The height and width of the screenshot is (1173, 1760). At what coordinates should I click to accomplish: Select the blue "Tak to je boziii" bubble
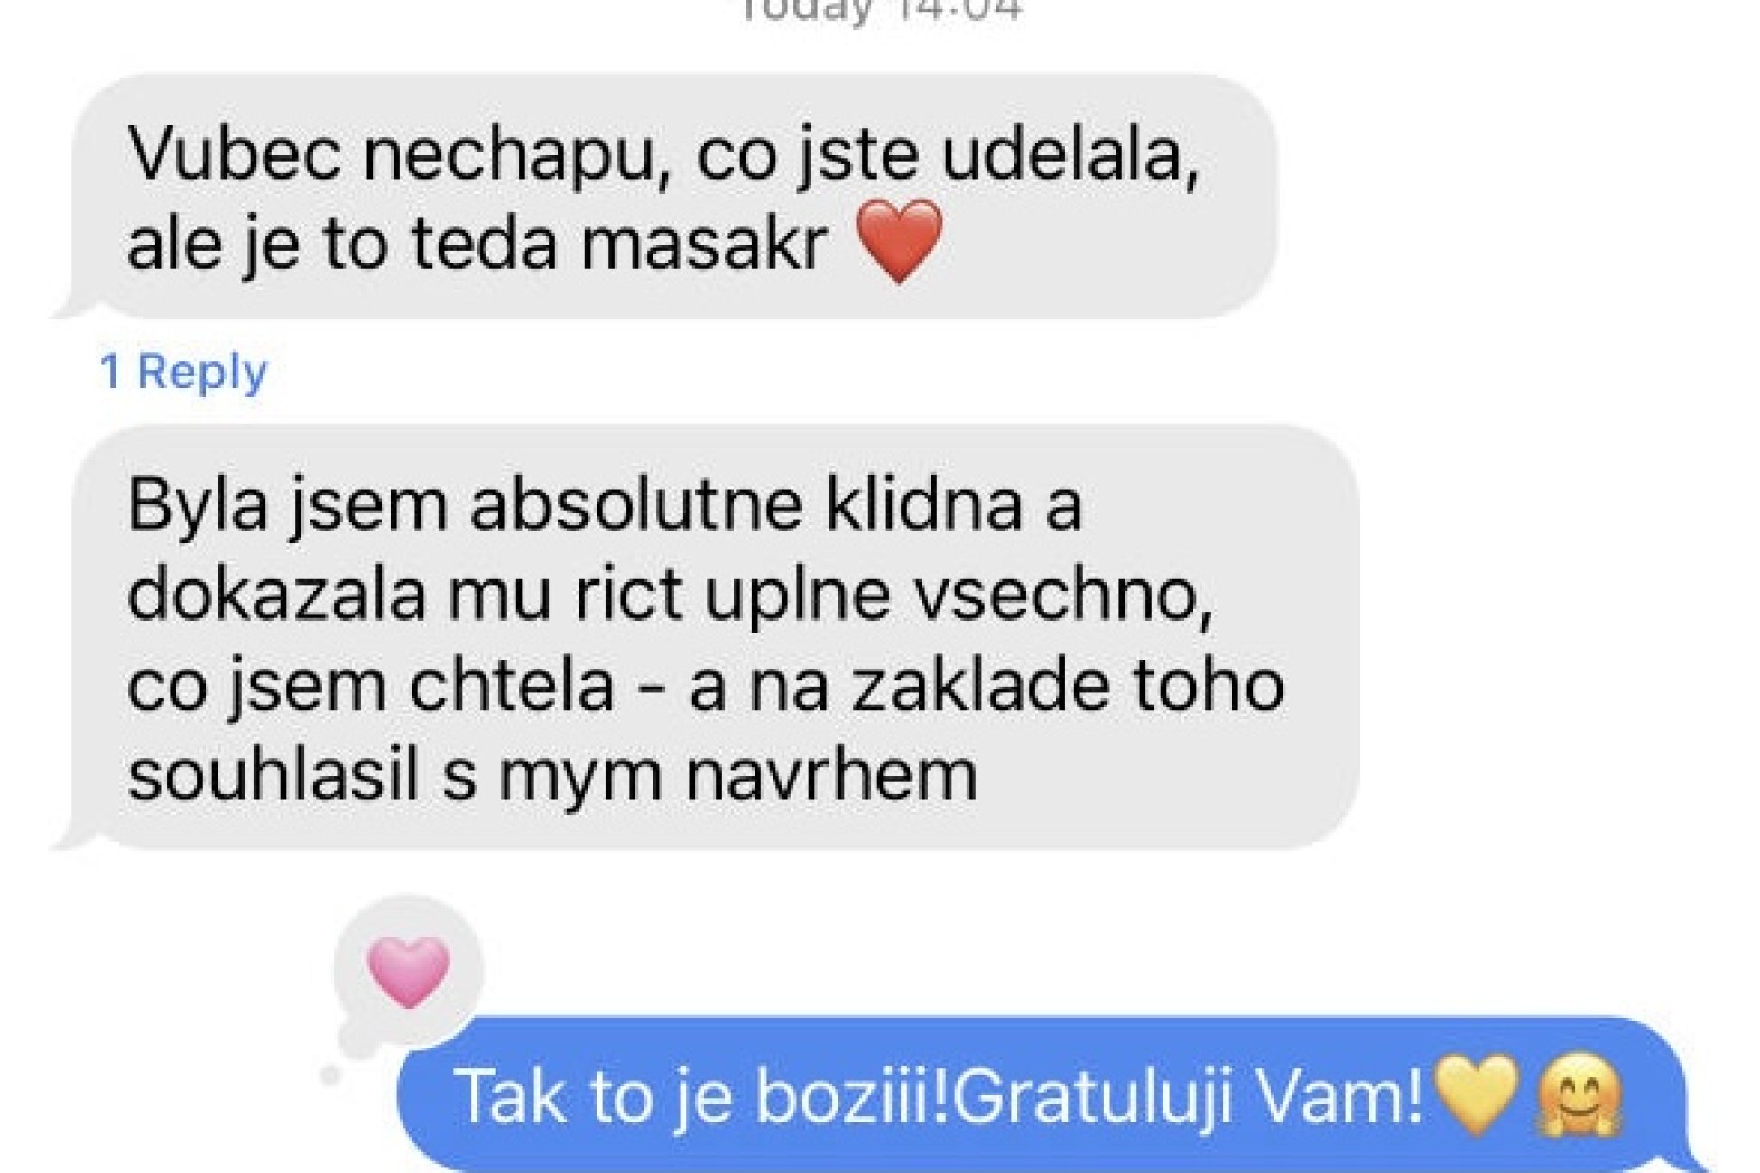click(x=1042, y=1094)
